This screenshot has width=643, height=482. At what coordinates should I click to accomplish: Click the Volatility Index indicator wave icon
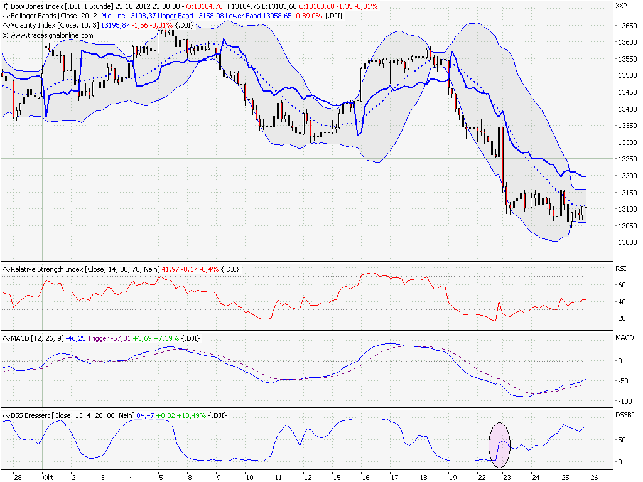tap(6, 25)
